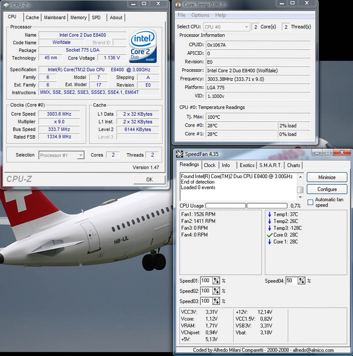The image size is (353, 356).
Task: Adjust the Speed02 spinner arrows
Action: coord(216,291)
